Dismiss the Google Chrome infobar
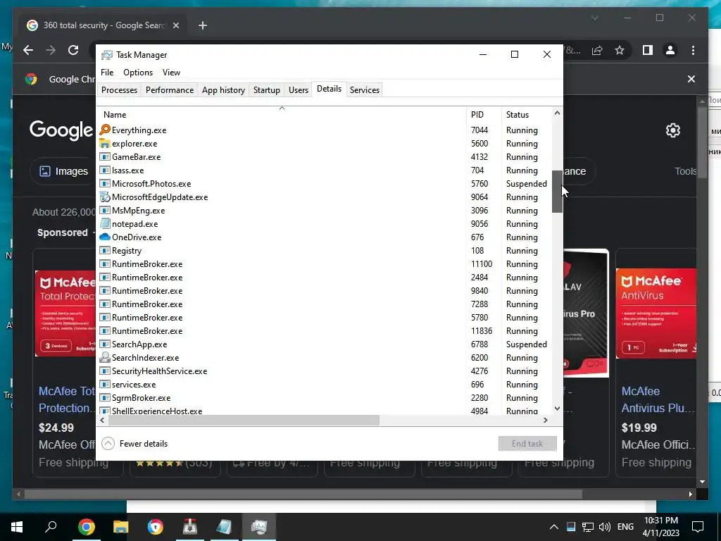Image resolution: width=721 pixels, height=541 pixels. (691, 79)
